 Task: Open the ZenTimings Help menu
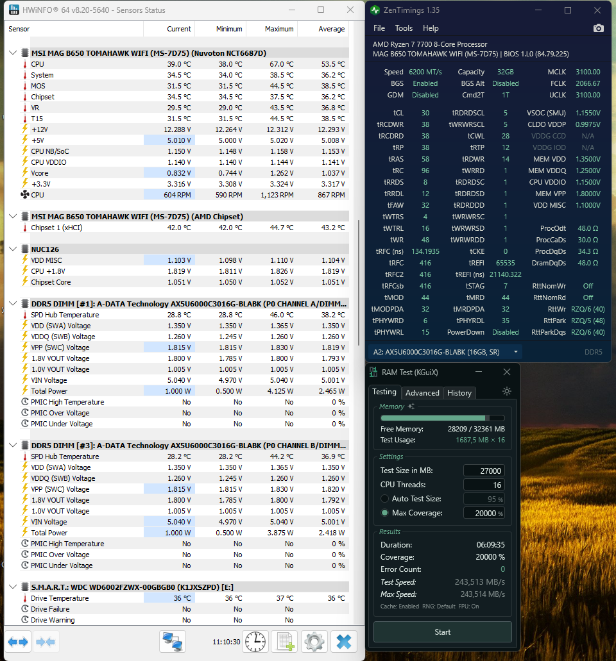(431, 28)
